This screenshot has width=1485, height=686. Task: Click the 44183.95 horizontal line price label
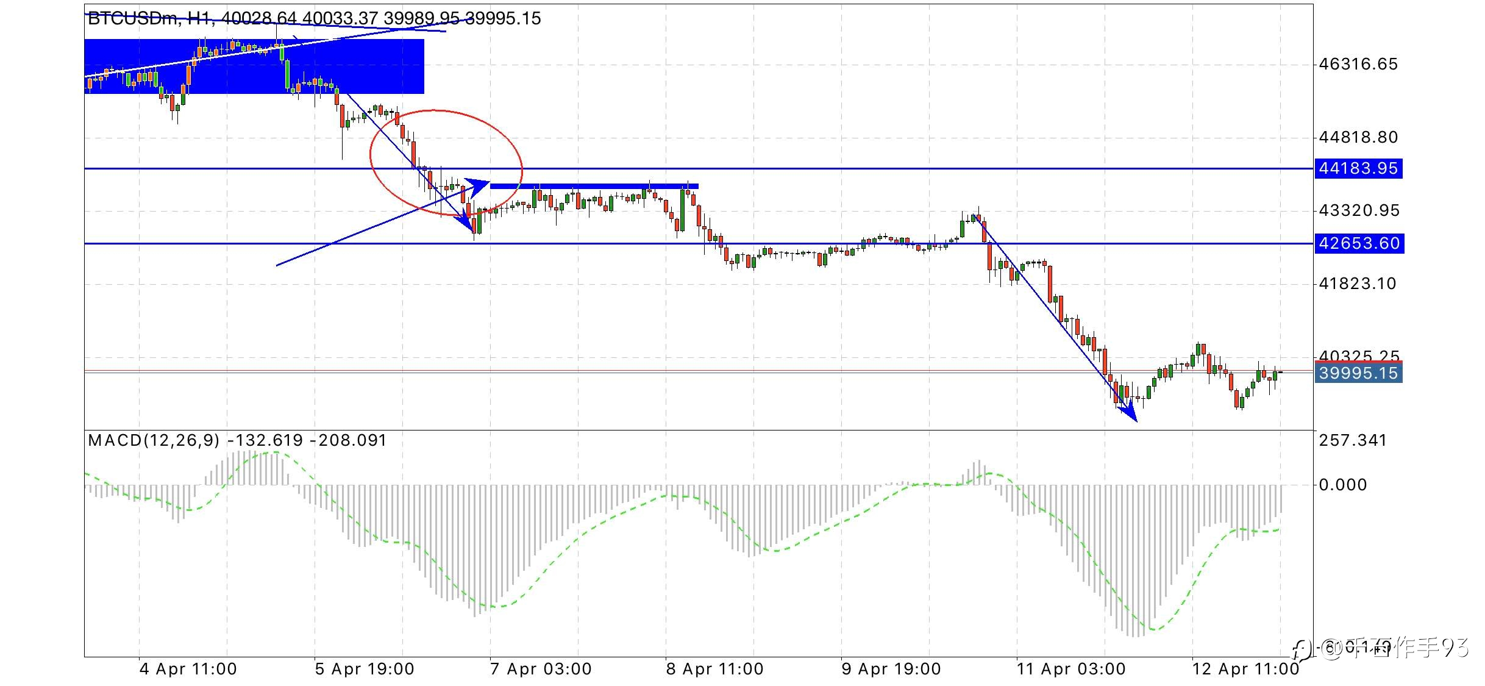[x=1358, y=168]
